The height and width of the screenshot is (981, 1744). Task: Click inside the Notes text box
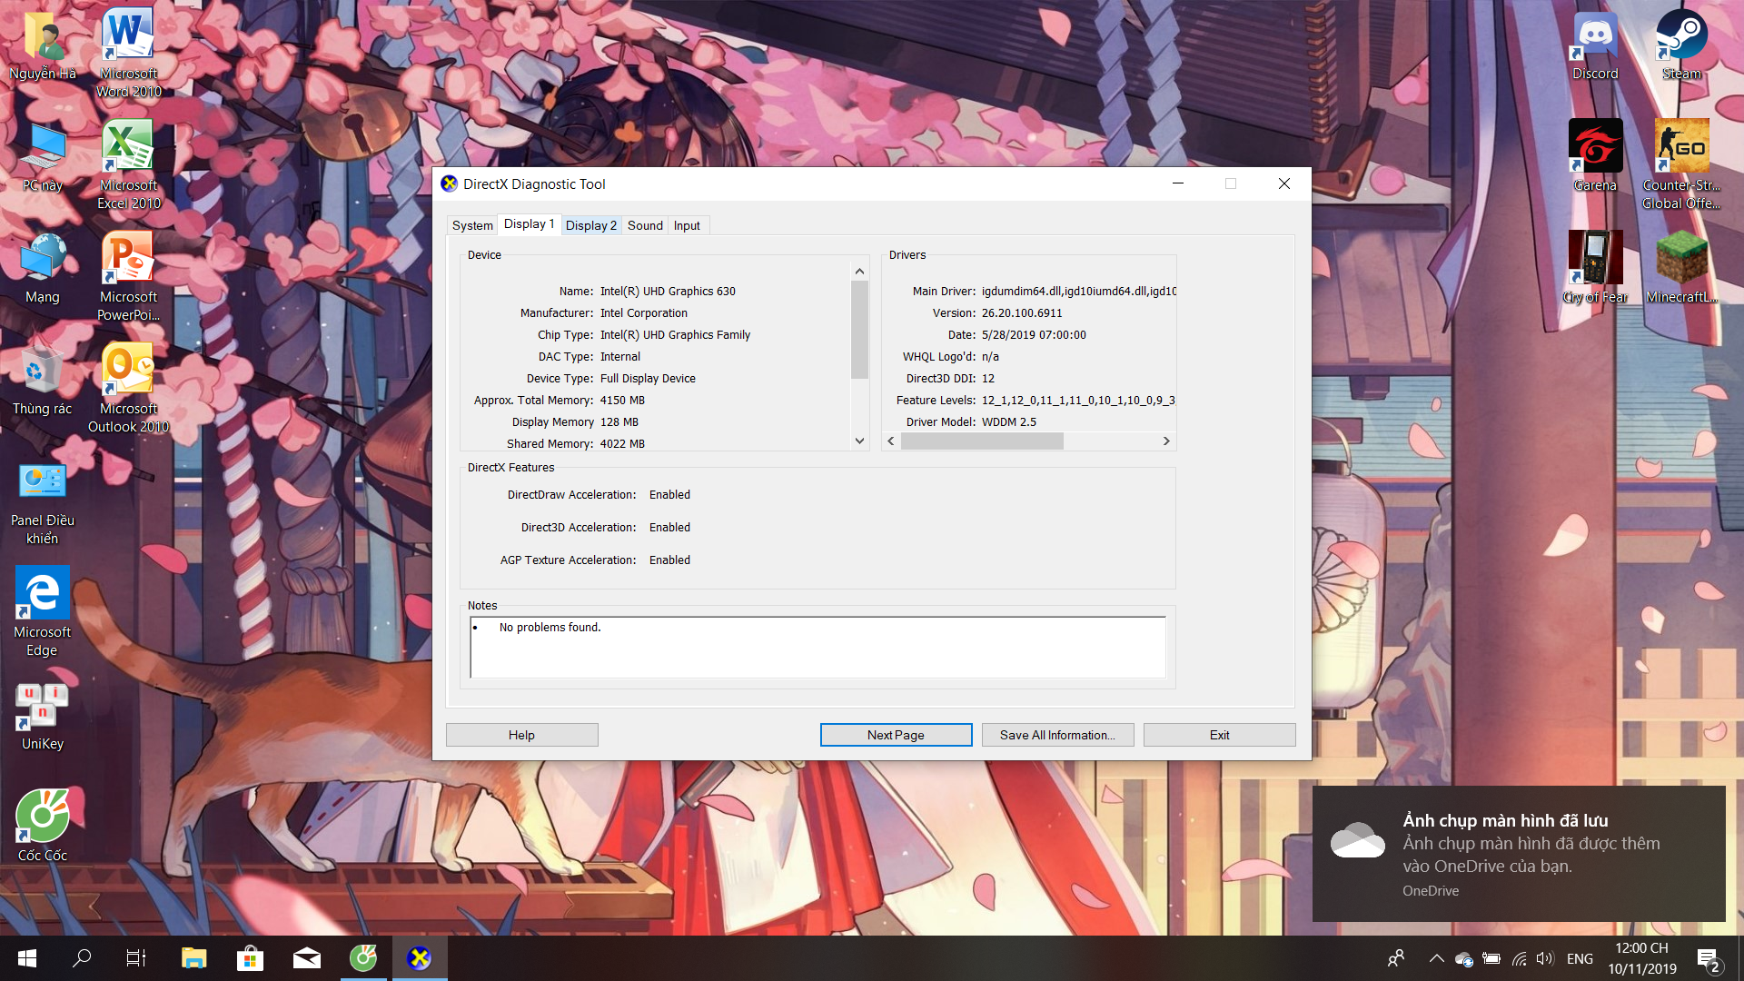point(817,647)
